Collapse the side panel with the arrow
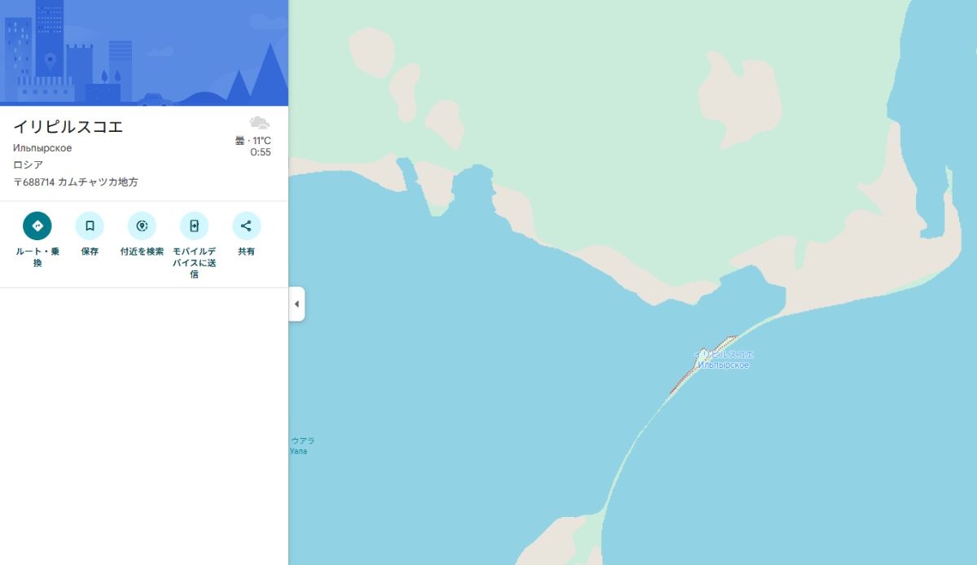Image resolution: width=977 pixels, height=565 pixels. click(x=296, y=304)
